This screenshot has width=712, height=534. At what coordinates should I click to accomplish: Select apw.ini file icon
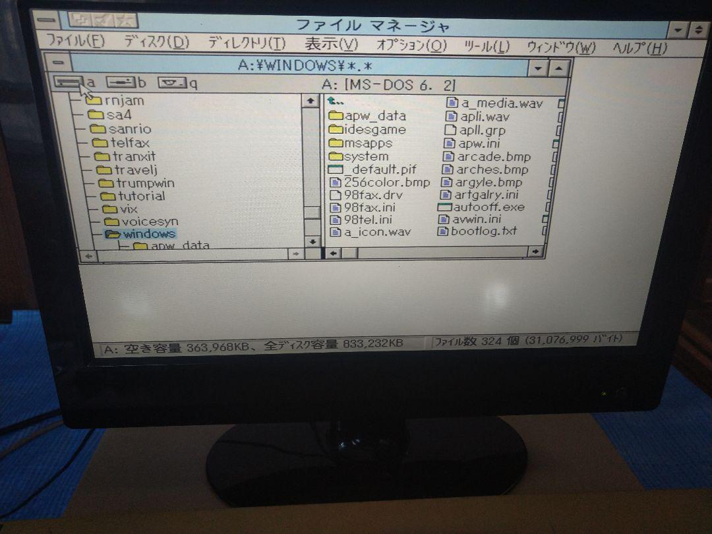[x=449, y=144]
